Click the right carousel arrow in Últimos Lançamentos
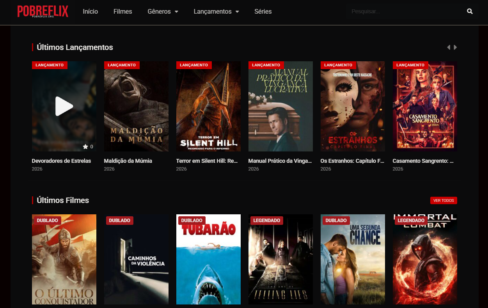 455,47
